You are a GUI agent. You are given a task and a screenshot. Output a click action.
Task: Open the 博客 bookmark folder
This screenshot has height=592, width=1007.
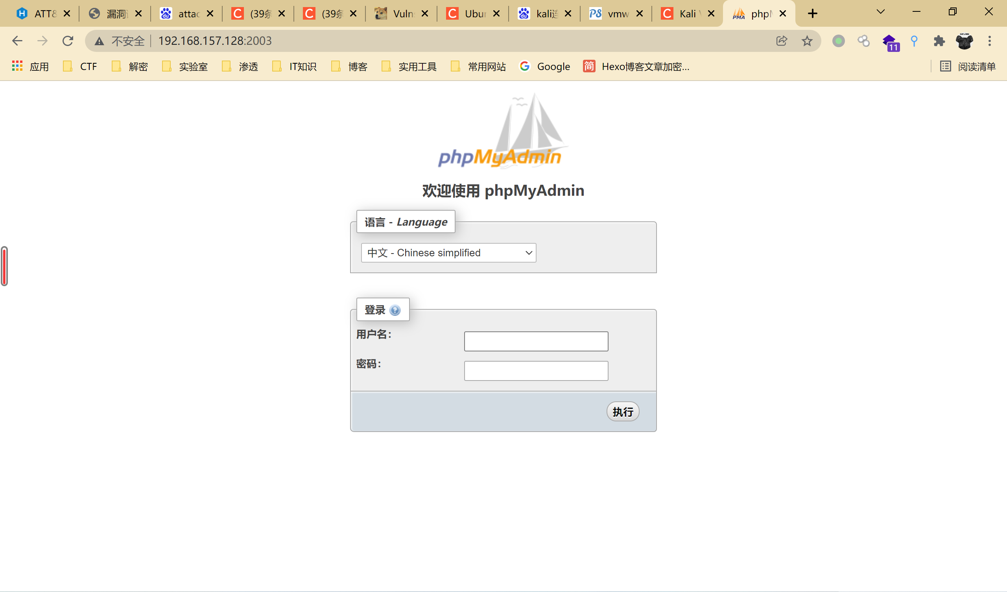[x=349, y=66]
